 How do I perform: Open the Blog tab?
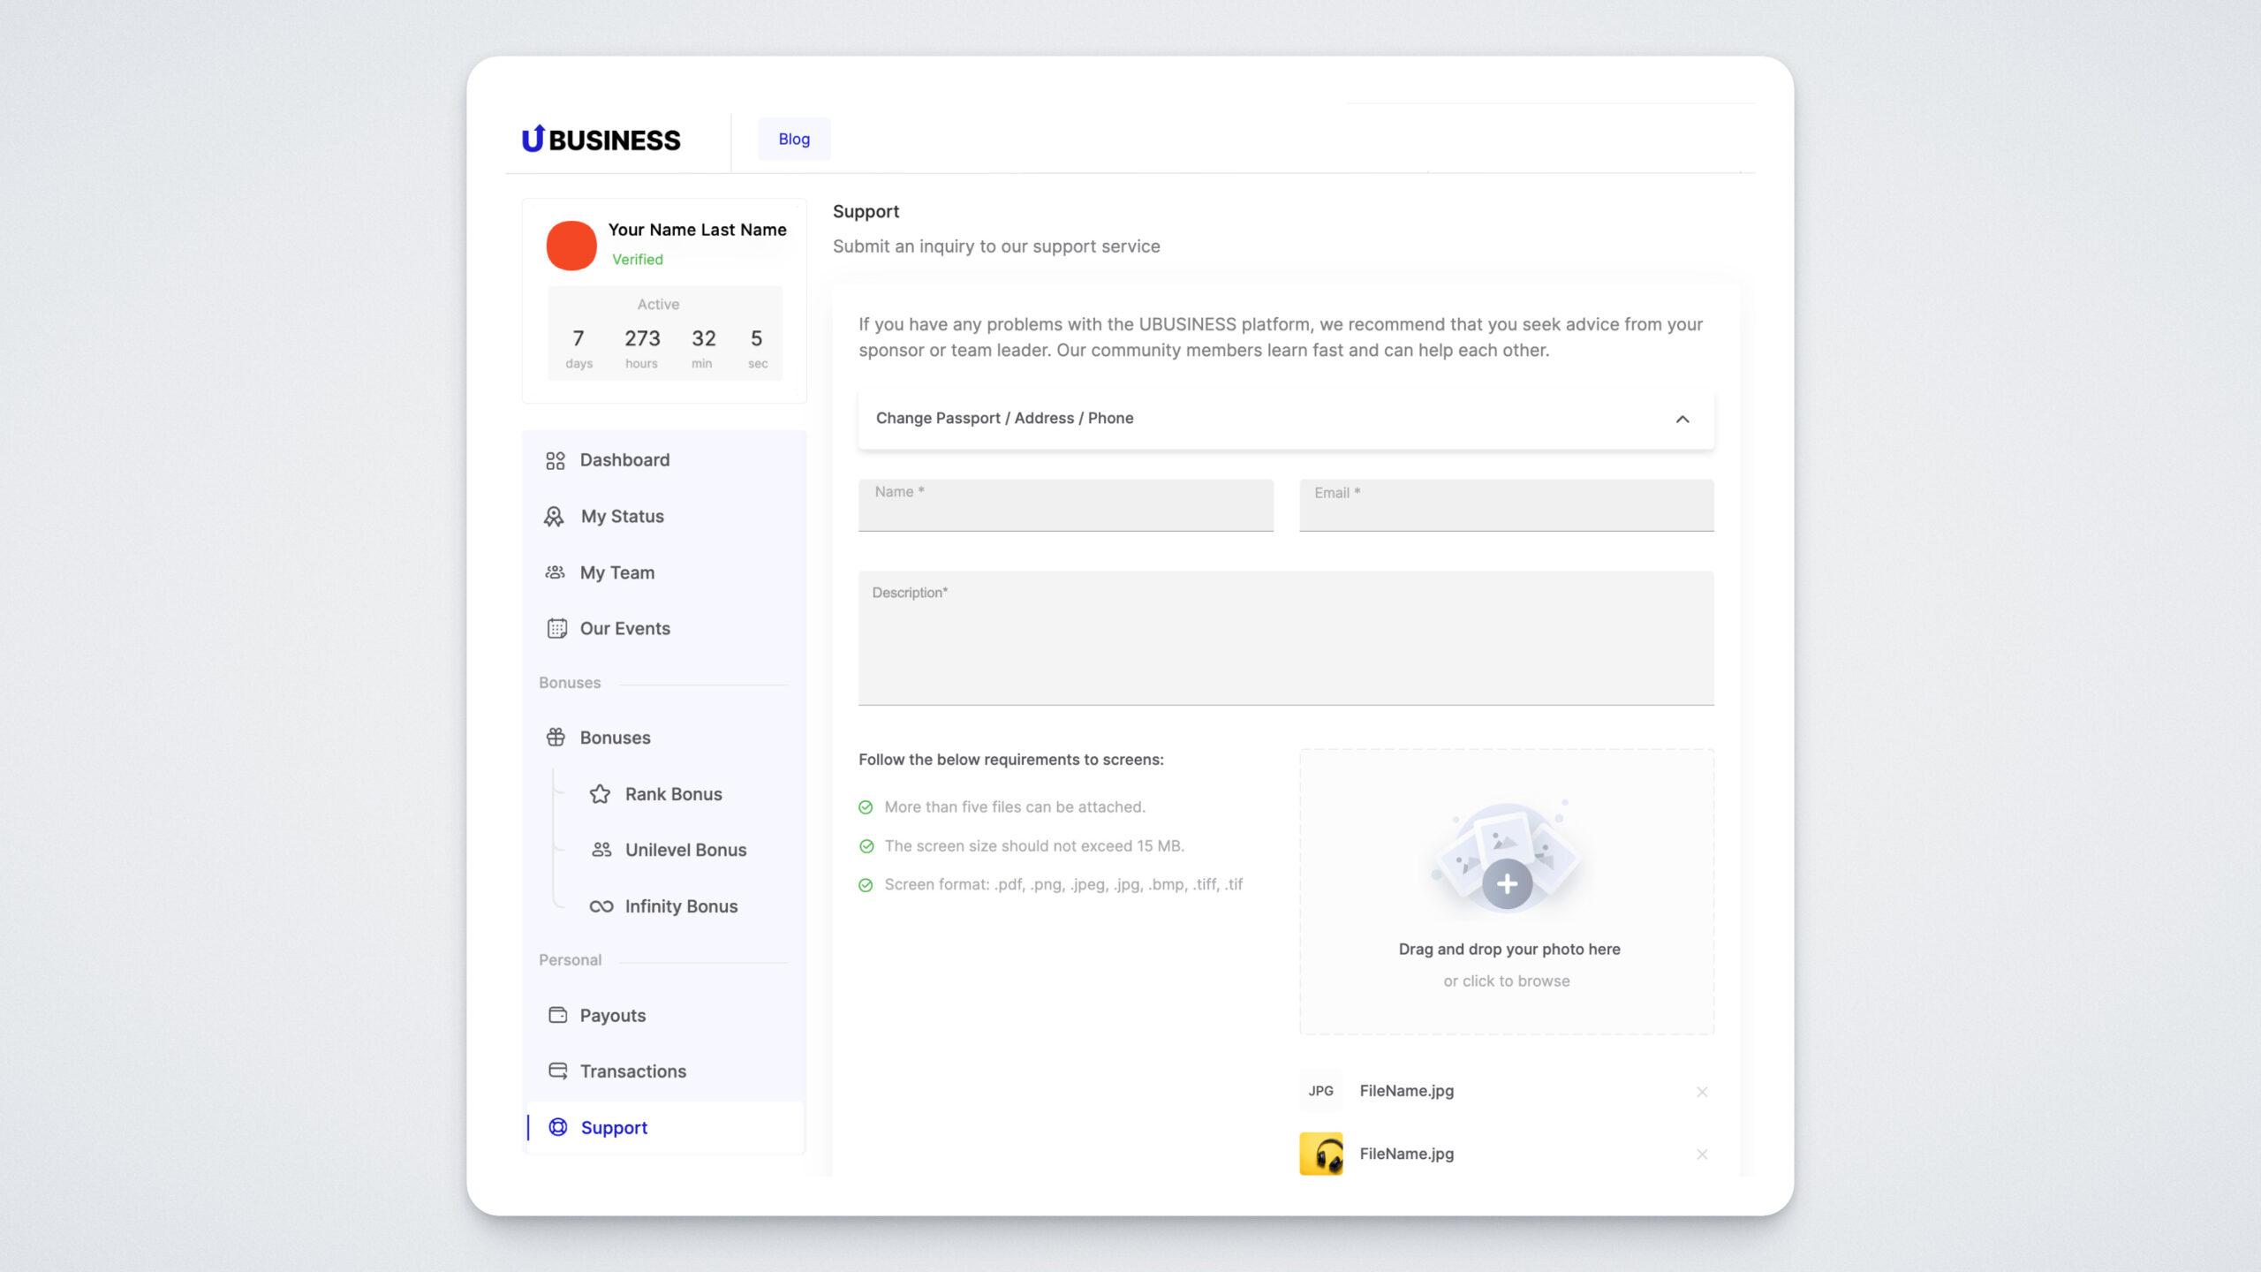(793, 139)
